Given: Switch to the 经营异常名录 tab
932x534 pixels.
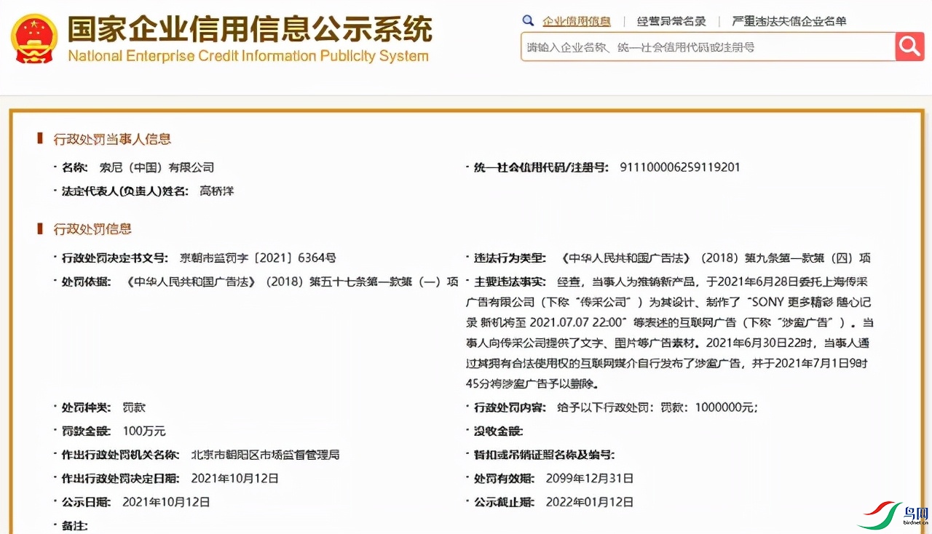Looking at the screenshot, I should (x=671, y=21).
